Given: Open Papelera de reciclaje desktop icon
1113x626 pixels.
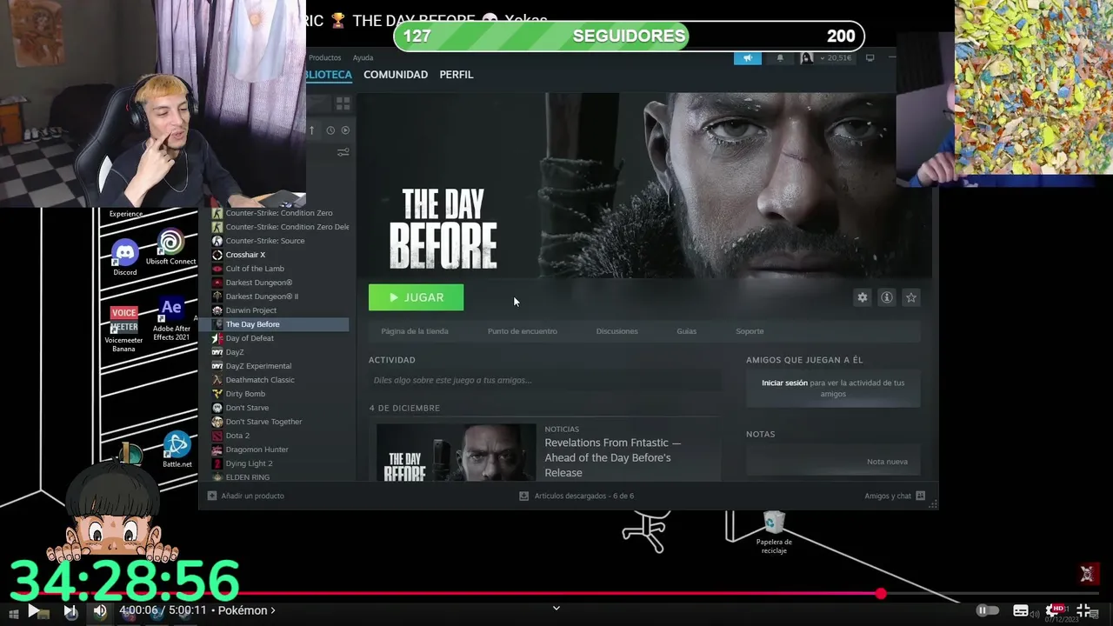Looking at the screenshot, I should pos(774,532).
